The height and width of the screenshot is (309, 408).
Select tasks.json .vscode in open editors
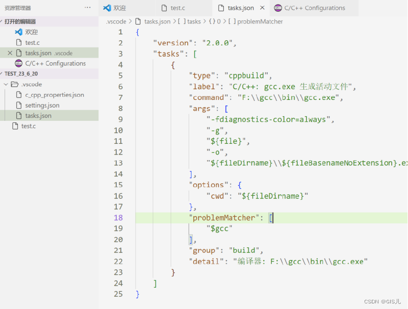(49, 53)
